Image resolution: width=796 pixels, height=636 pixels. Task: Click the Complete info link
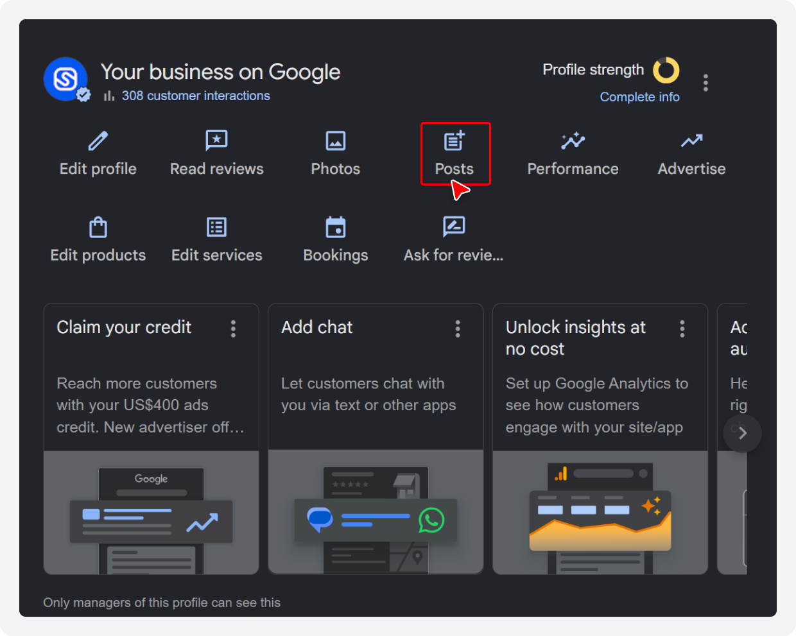pos(640,97)
